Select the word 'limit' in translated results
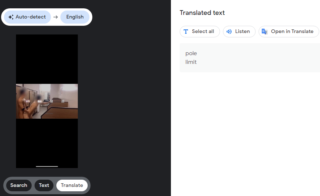This screenshot has height=196, width=320. [191, 62]
